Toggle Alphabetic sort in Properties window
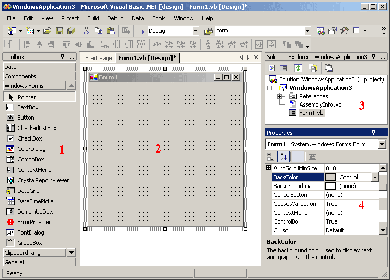This screenshot has width=390, height=280. pyautogui.click(x=283, y=157)
